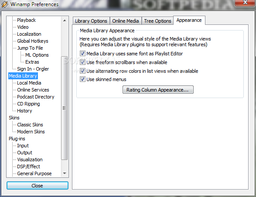Open Output plug-ins page
256x197 pixels.
[x=24, y=153]
